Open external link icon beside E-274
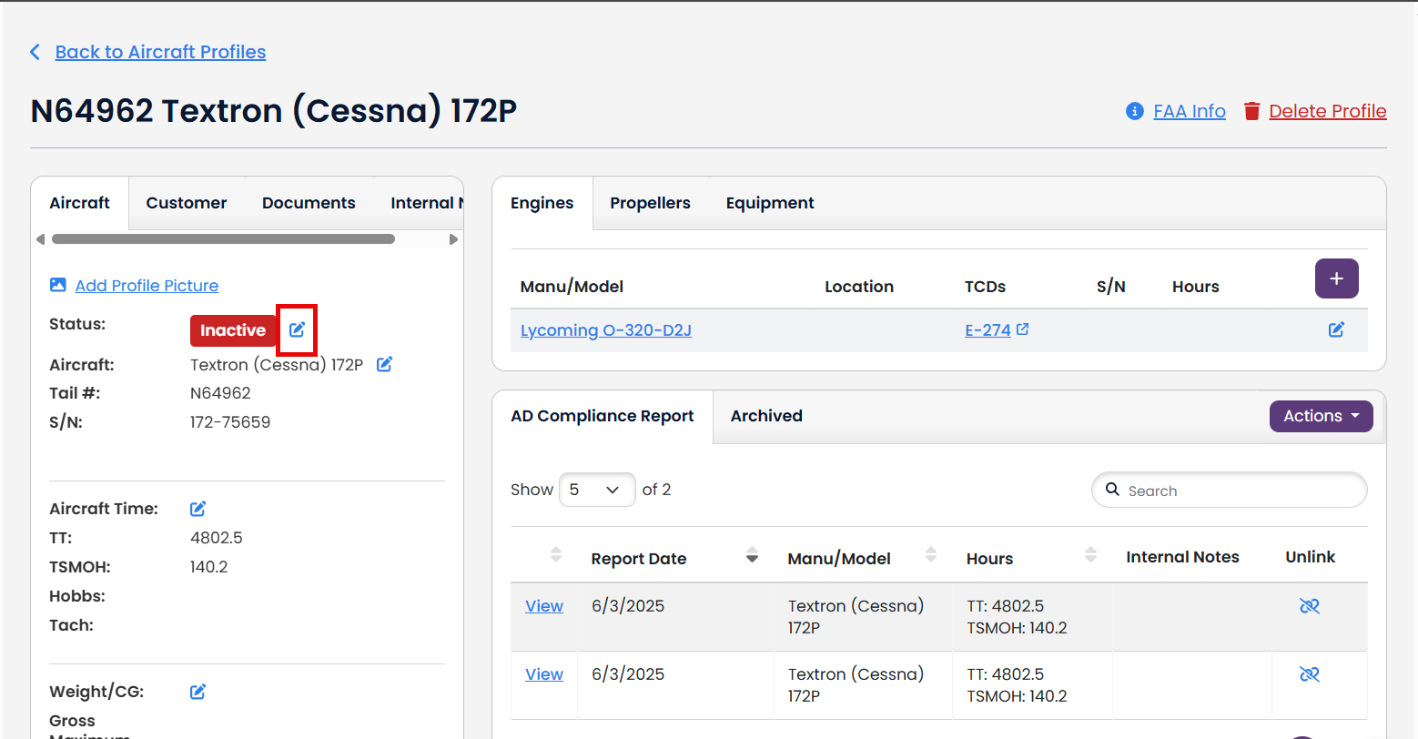1418x739 pixels. coord(1022,329)
